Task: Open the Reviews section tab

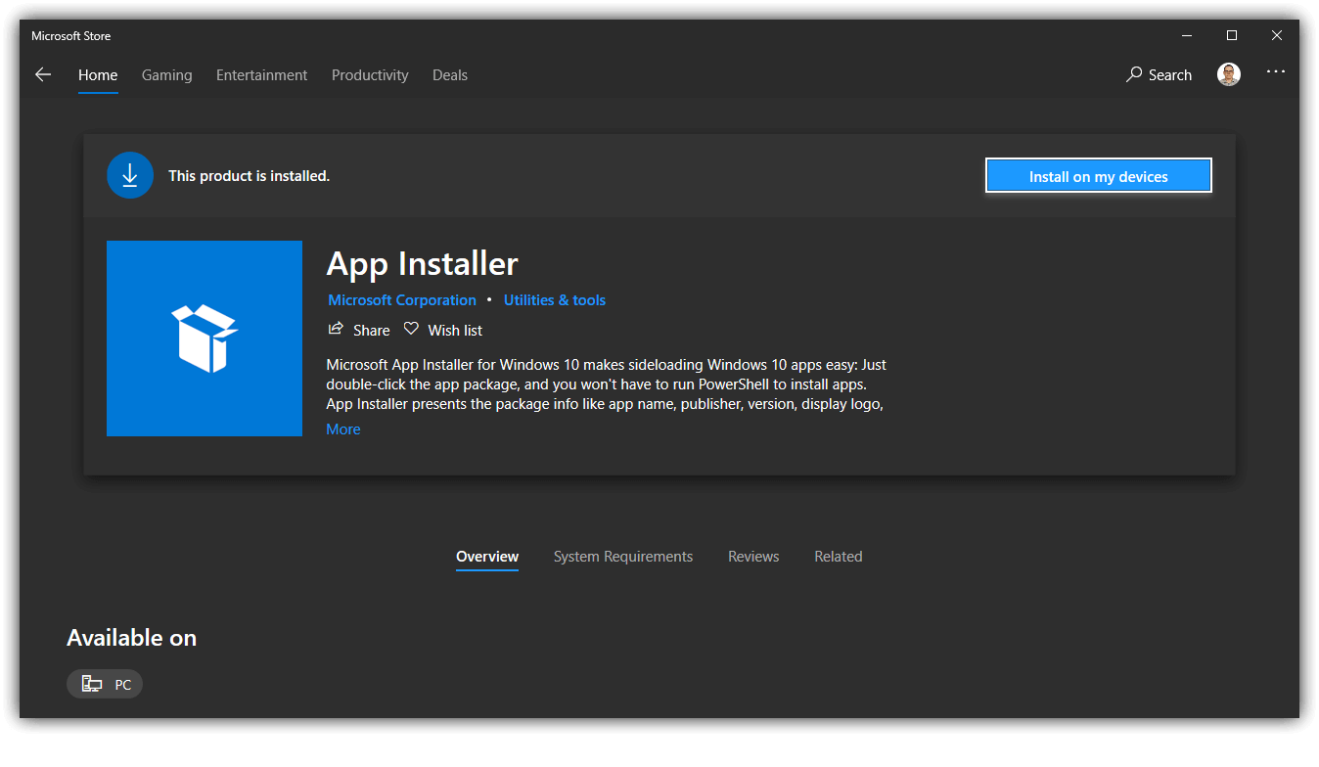Action: (753, 557)
